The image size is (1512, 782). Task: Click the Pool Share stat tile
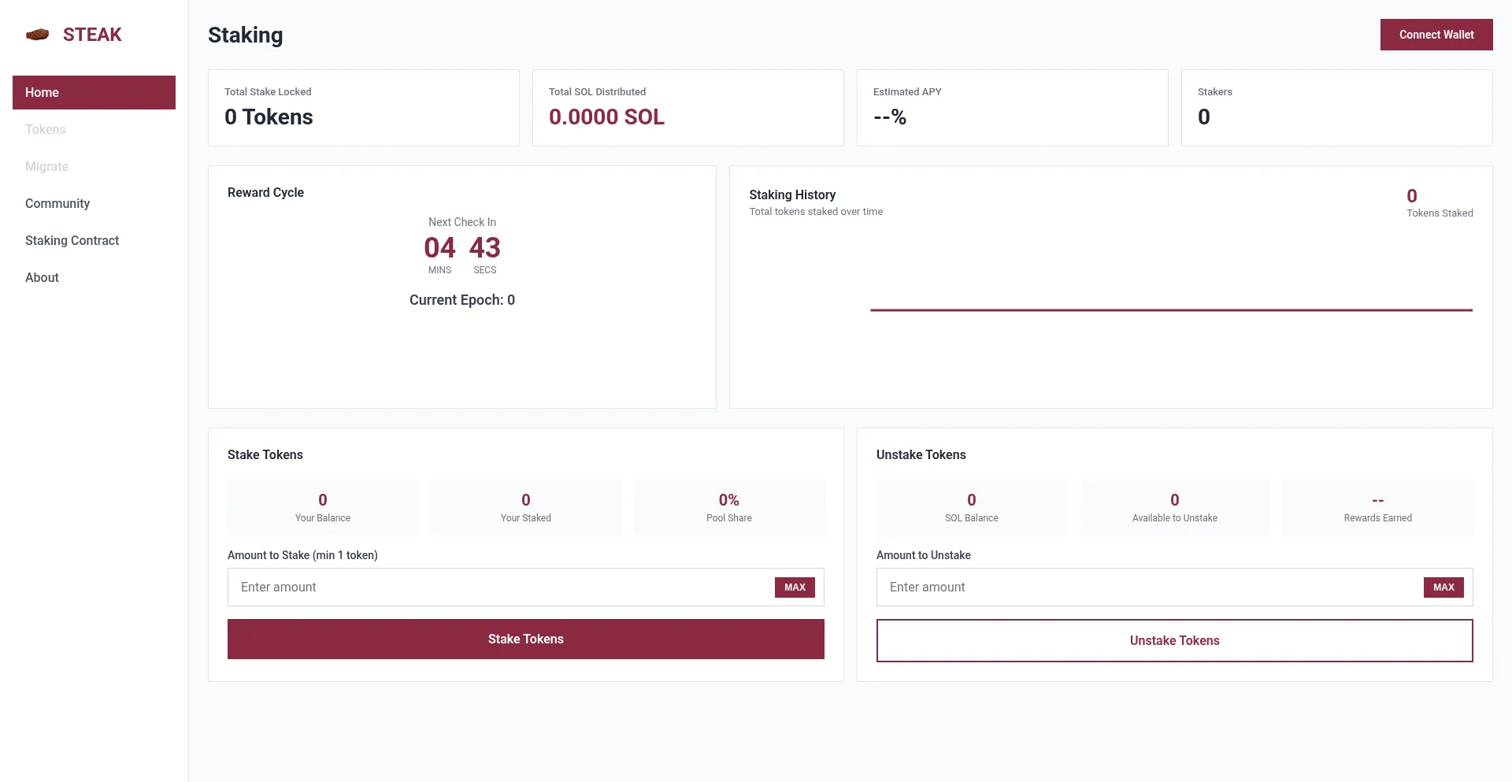point(728,508)
